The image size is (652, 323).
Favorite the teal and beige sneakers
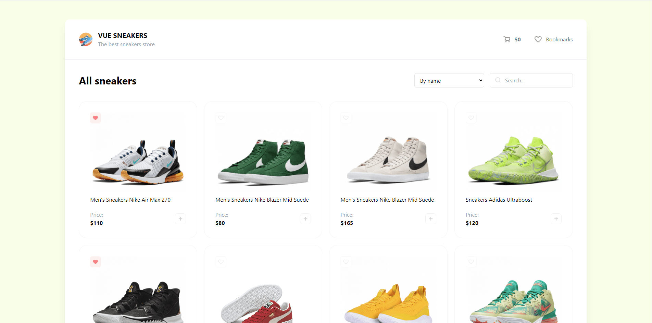471,262
